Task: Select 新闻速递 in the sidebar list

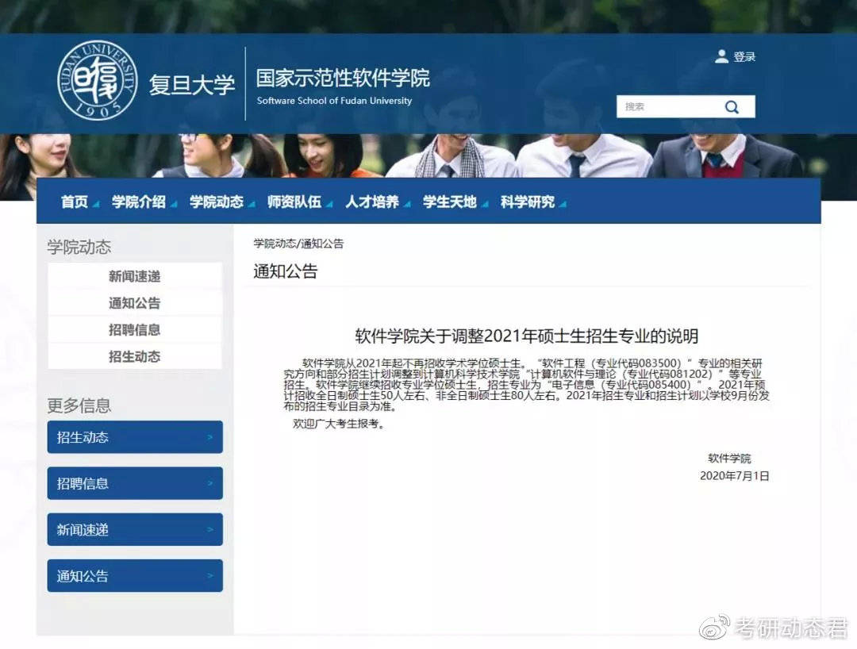Action: pos(134,276)
